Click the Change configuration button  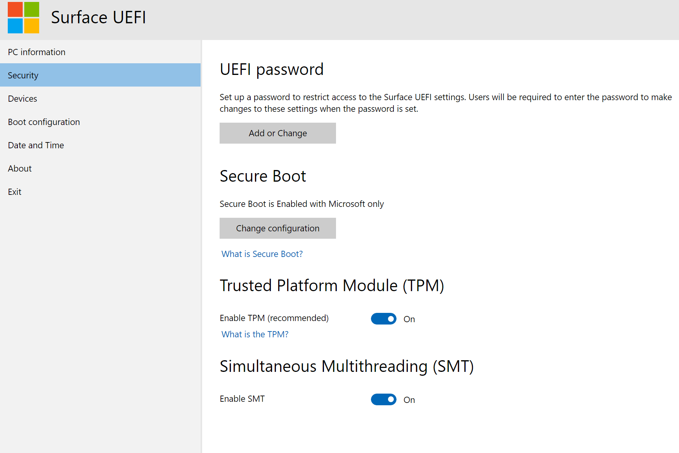[x=278, y=228]
